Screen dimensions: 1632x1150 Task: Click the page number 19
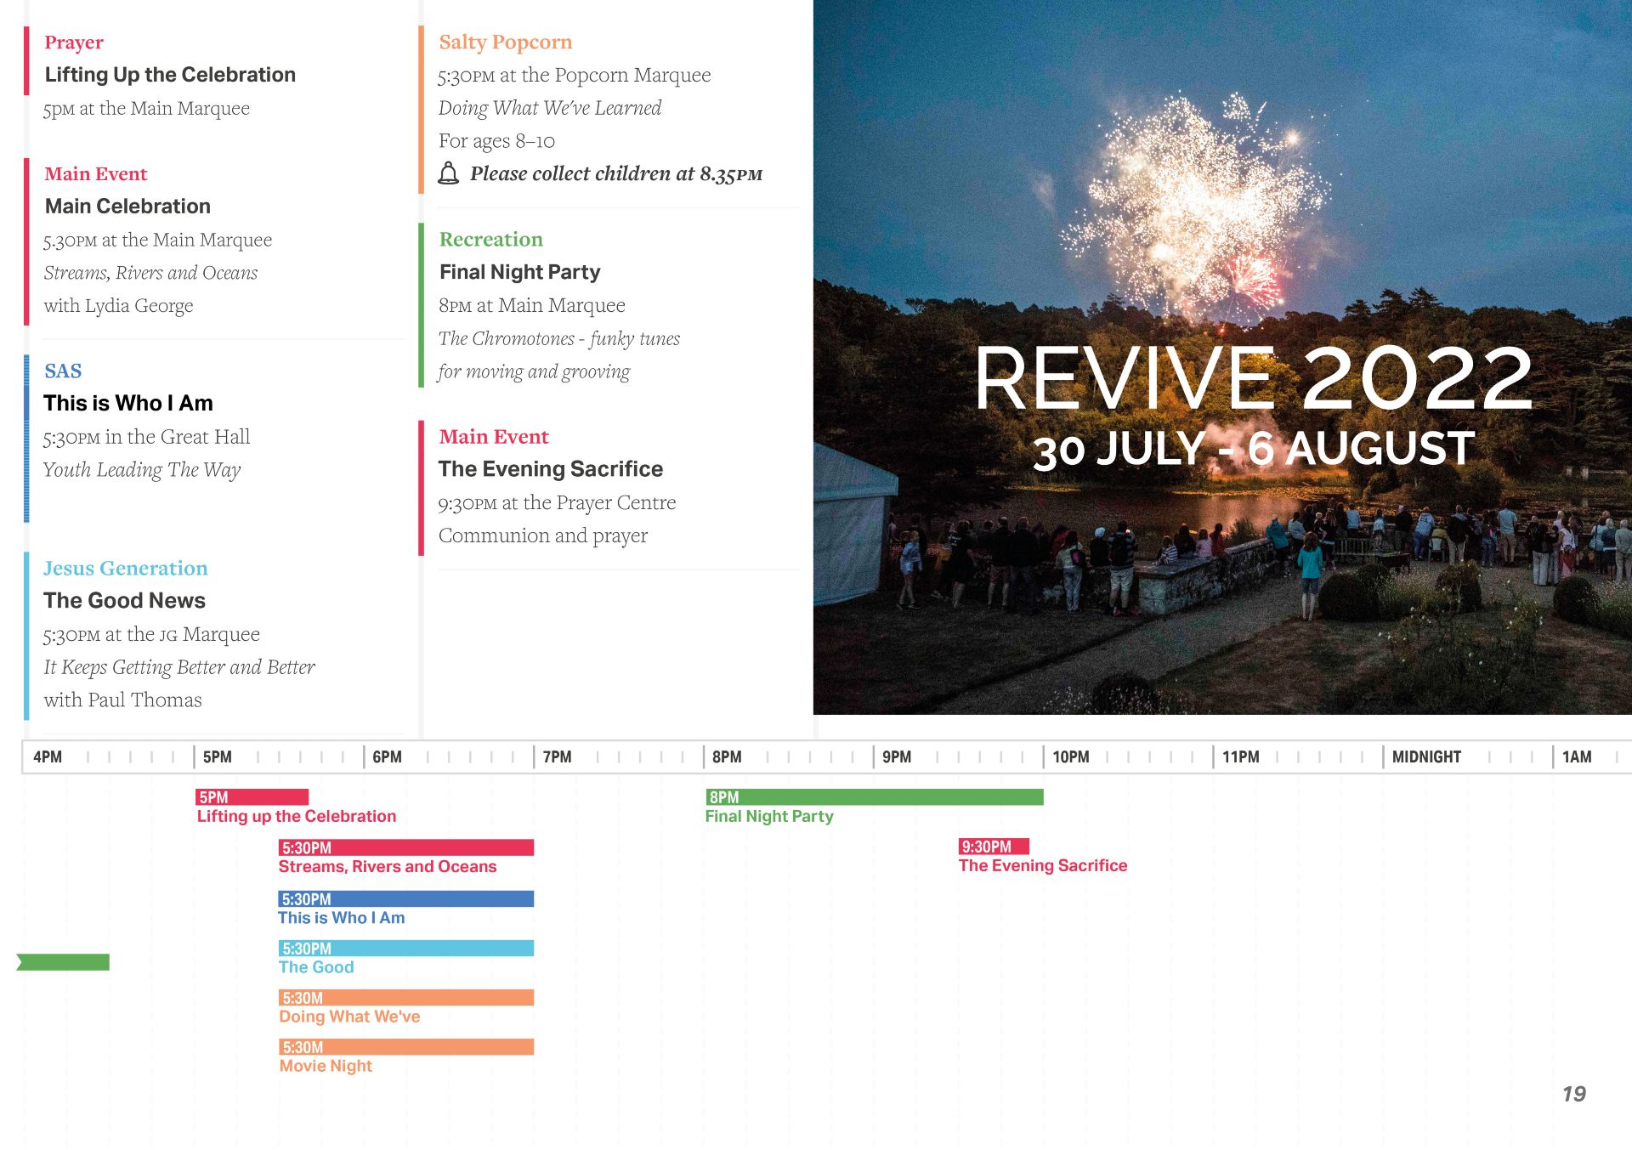tap(1574, 1094)
